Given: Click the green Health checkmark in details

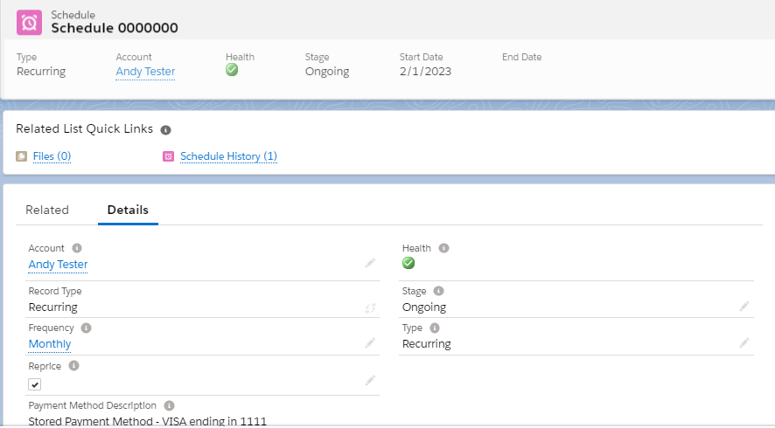Looking at the screenshot, I should 408,263.
